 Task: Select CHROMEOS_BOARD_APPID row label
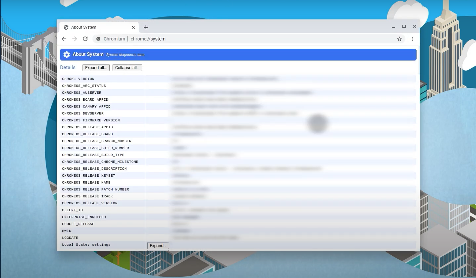pyautogui.click(x=85, y=100)
